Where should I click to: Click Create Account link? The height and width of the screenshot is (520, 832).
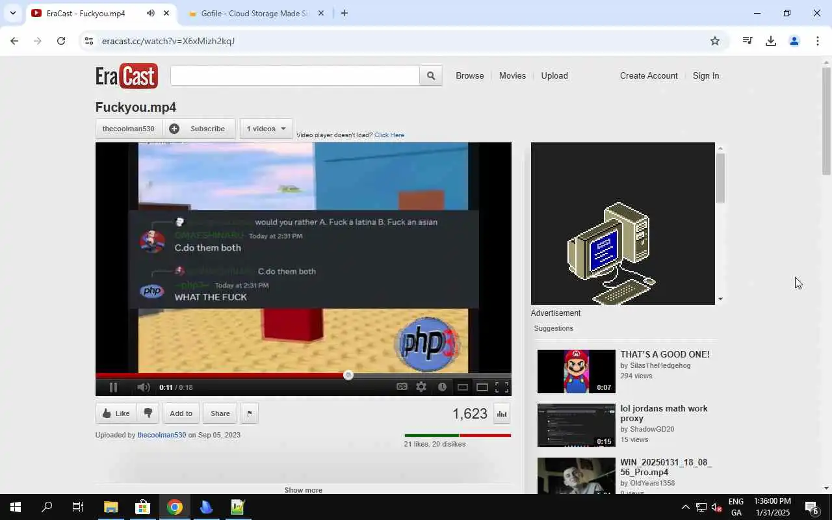[649, 76]
